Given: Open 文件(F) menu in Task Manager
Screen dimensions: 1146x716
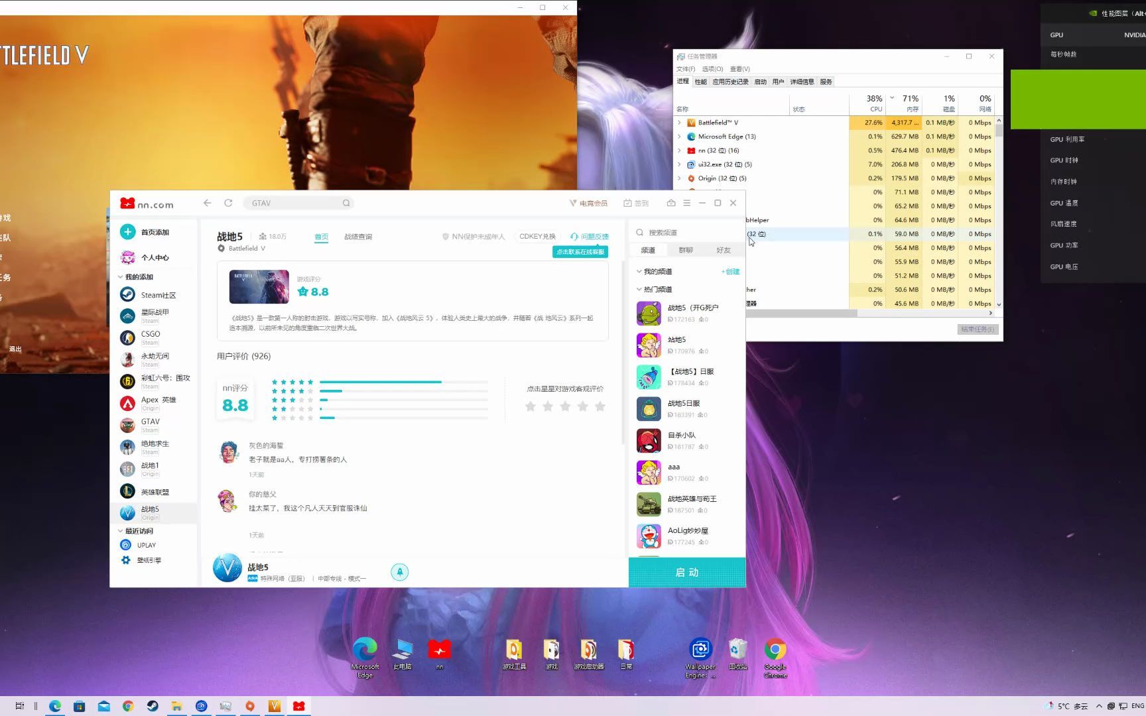Looking at the screenshot, I should (x=686, y=69).
